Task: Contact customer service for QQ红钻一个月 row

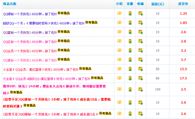Action: [130, 41]
